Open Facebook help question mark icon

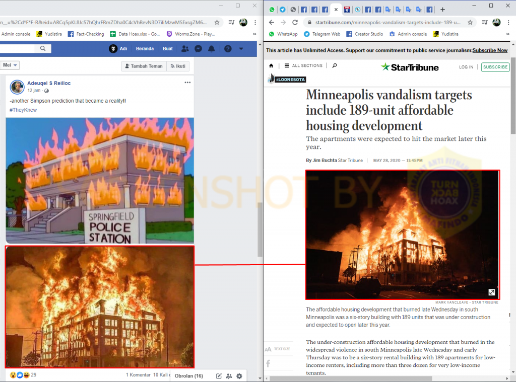pos(228,49)
